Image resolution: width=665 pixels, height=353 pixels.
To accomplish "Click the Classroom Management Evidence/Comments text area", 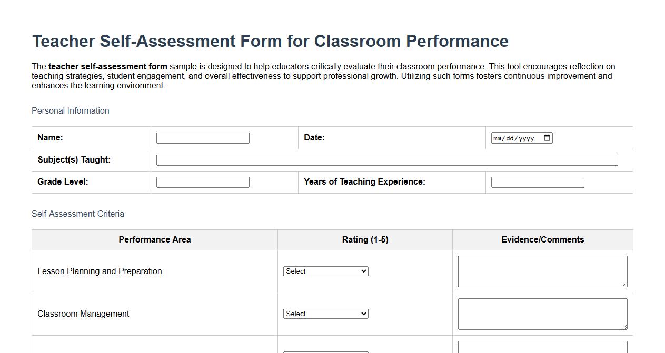I will coord(542,314).
